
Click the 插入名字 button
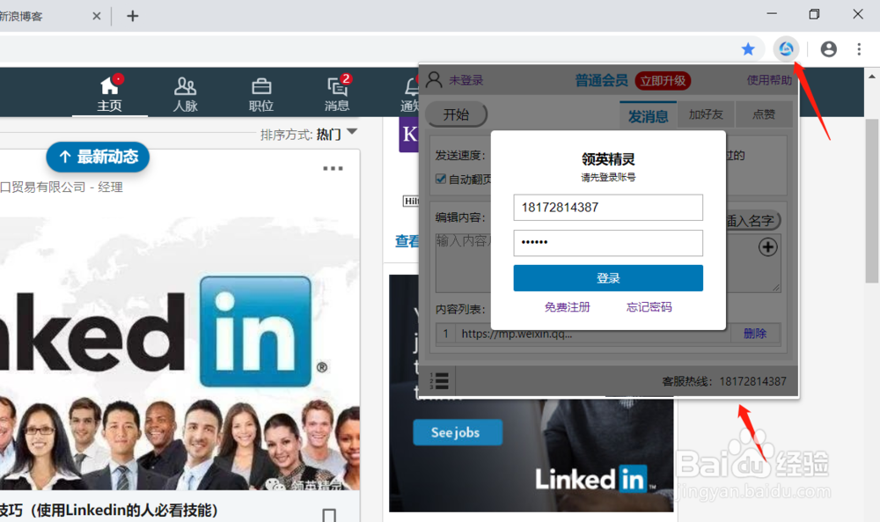tap(752, 221)
